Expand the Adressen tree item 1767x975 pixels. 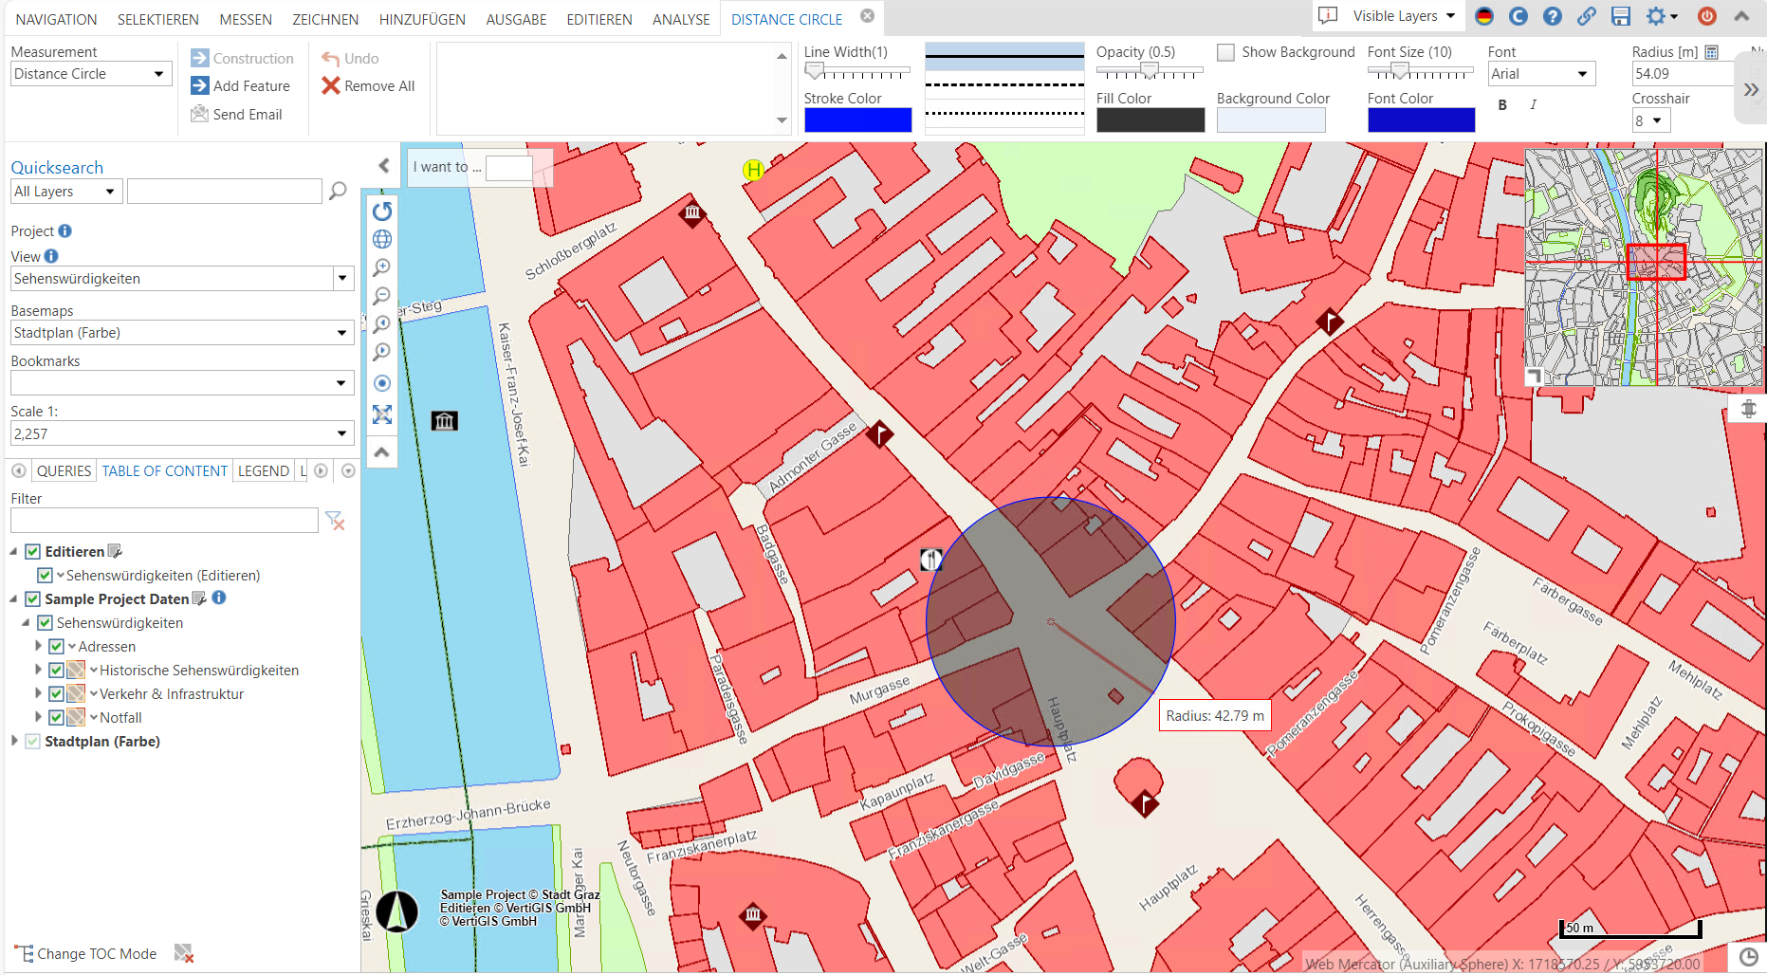(38, 646)
